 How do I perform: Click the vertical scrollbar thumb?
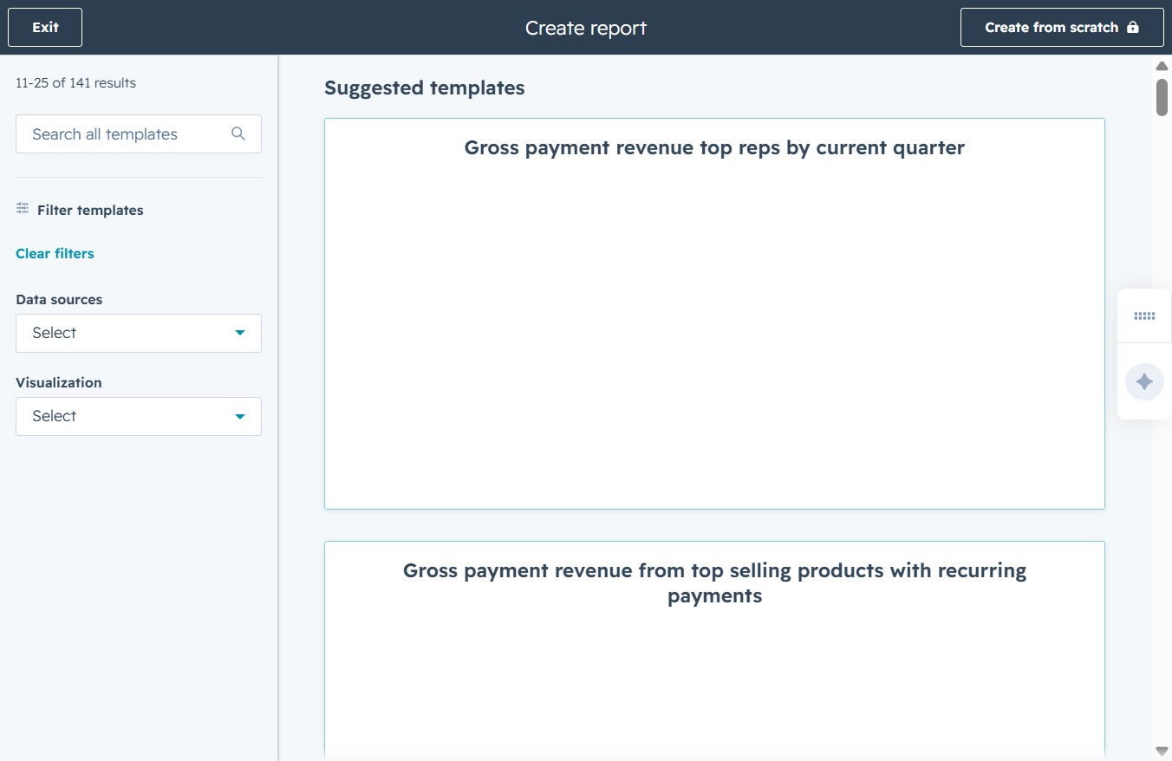pos(1162,97)
